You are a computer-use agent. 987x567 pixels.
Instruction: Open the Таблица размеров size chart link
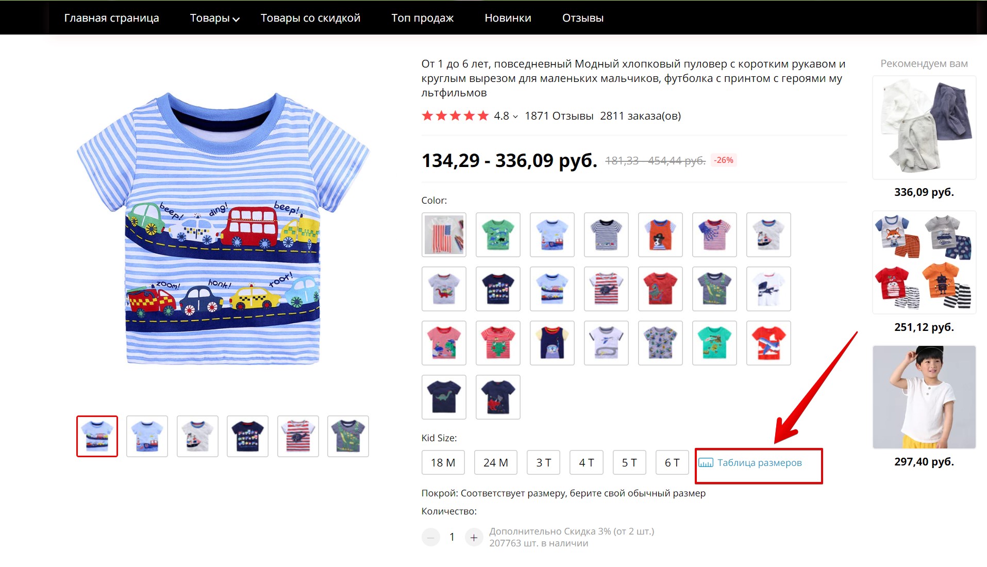[759, 463]
